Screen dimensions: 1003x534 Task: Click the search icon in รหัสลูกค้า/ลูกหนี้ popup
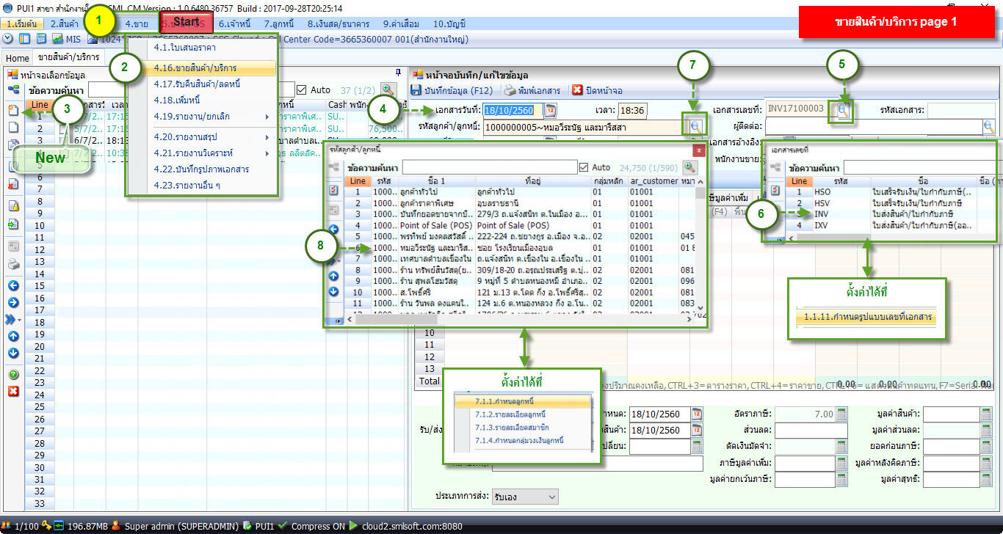pos(689,167)
